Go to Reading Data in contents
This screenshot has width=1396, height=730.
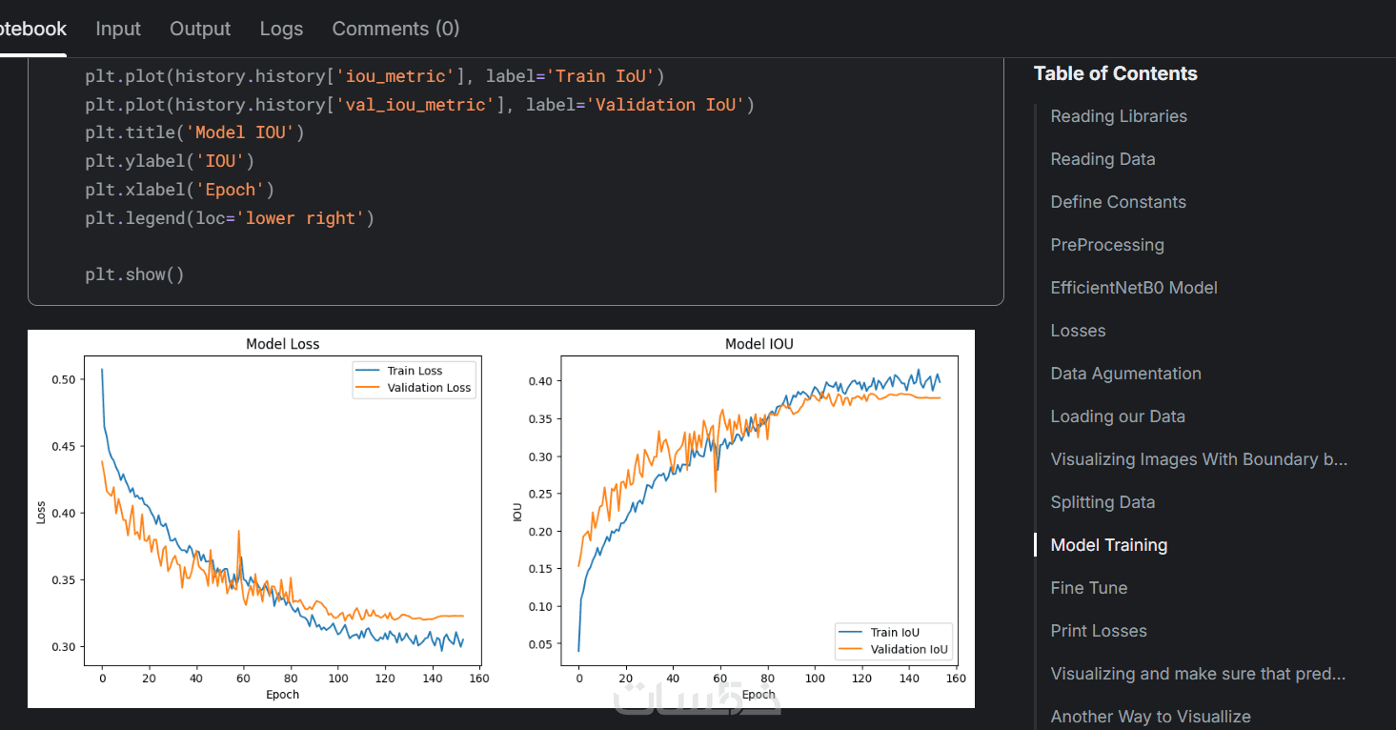click(1103, 159)
